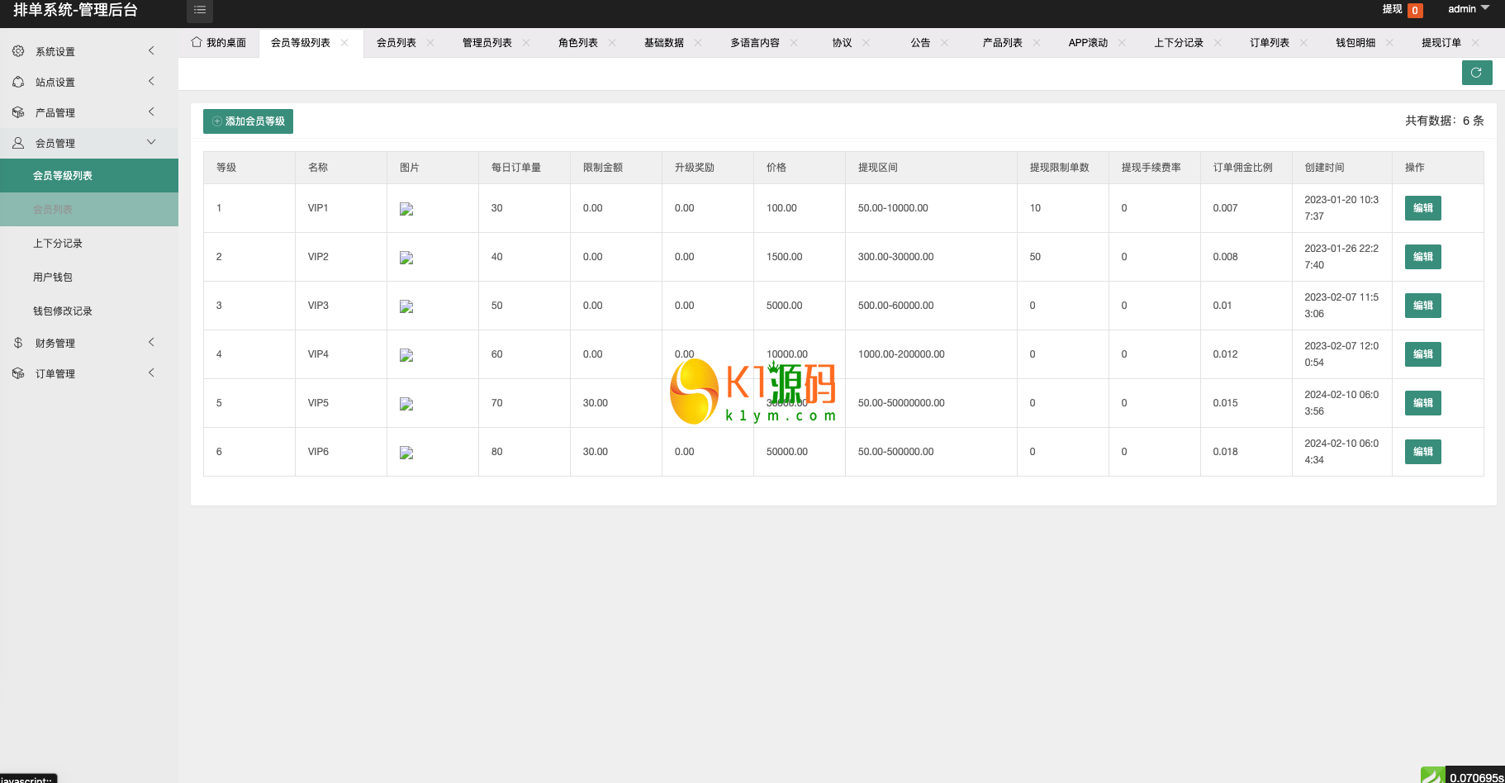Open 钱包修改记录 in sidebar
1505x783 pixels.
(x=89, y=311)
